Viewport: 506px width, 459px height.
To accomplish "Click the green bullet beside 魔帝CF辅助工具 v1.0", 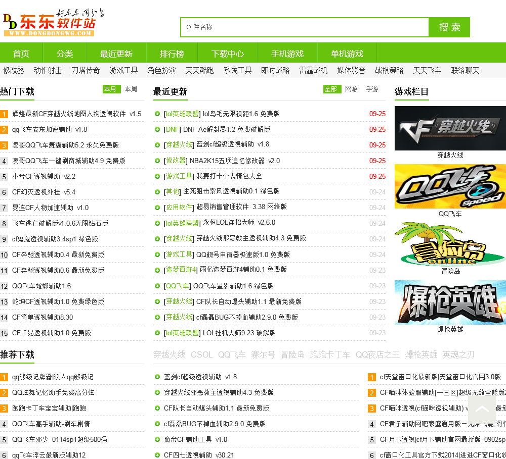I will (x=157, y=439).
